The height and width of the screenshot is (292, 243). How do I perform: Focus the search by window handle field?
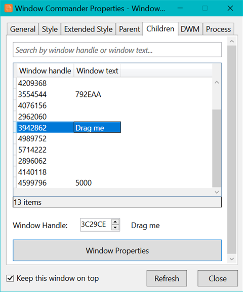(x=117, y=50)
